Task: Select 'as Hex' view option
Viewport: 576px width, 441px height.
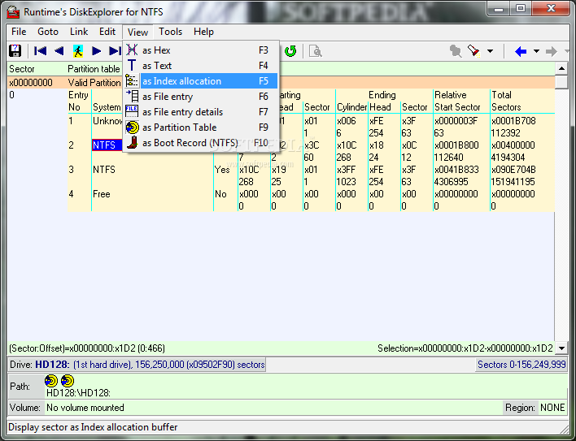Action: click(201, 50)
